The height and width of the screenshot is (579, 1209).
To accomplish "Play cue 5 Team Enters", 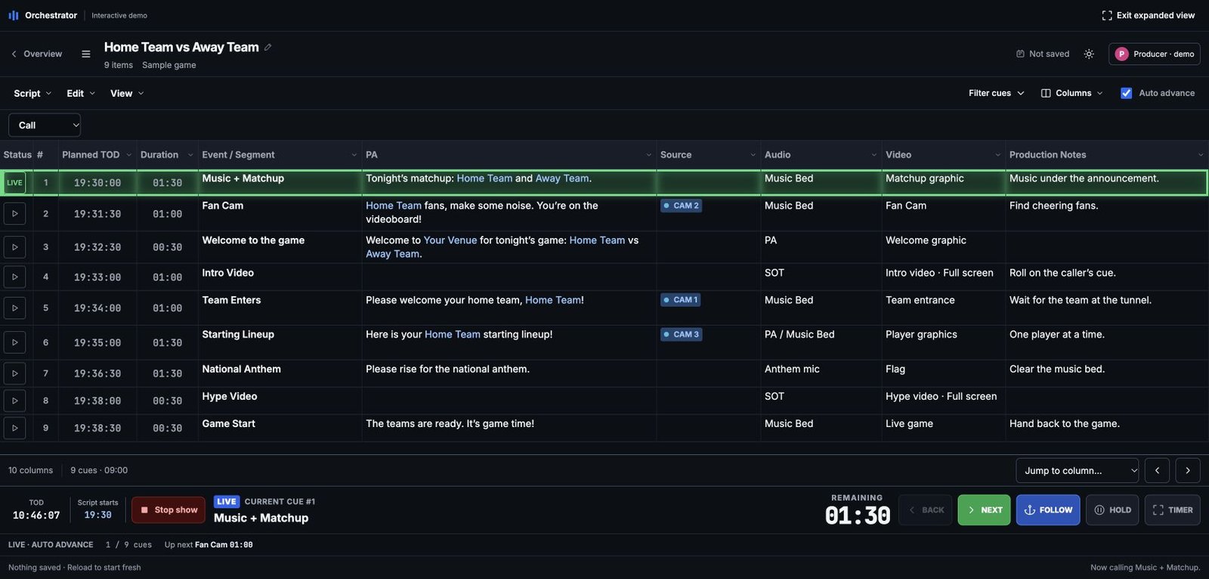I will [x=14, y=308].
